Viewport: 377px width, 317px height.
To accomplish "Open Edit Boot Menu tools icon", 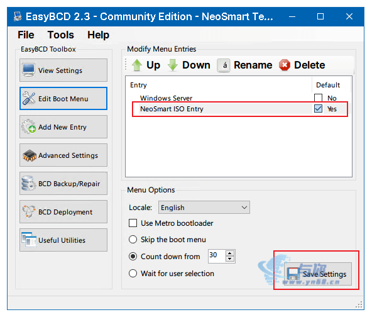I will point(29,99).
